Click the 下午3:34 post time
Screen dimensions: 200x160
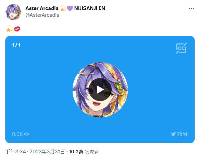click(x=16, y=152)
